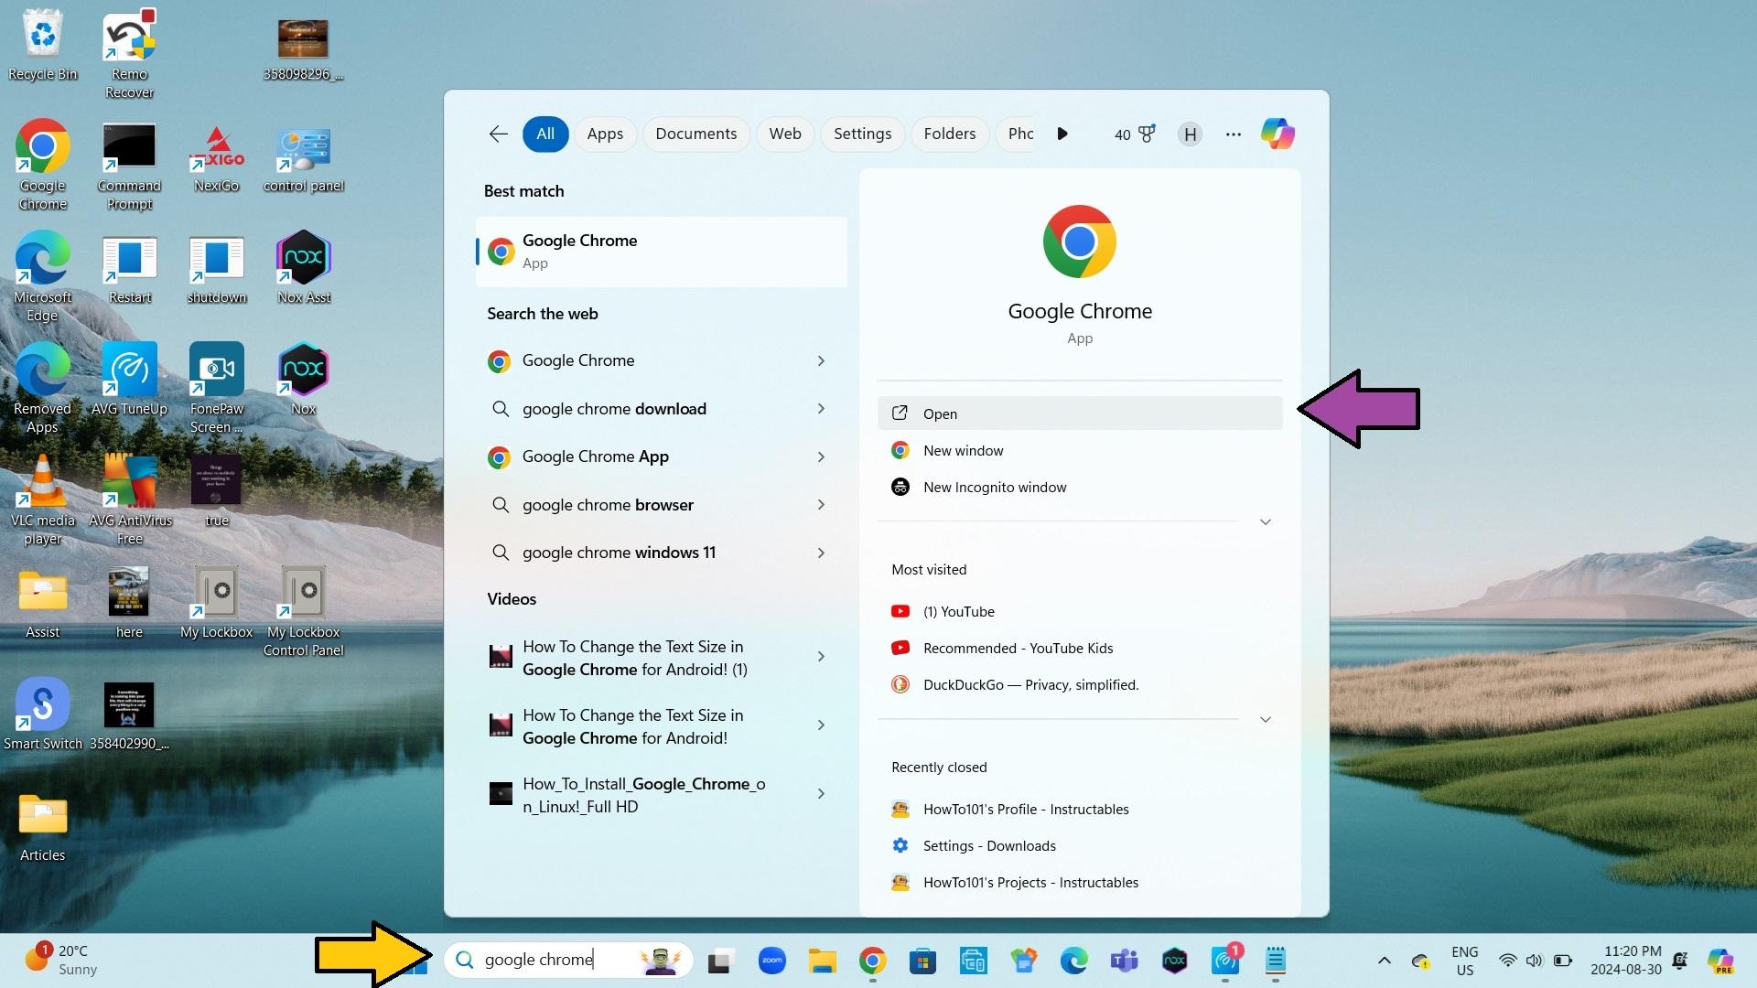Screen dimensions: 1757x988
Task: Show more filter tabs with arrow
Action: tap(1062, 134)
